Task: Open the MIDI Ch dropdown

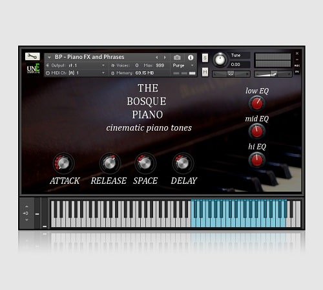Action: click(x=76, y=73)
